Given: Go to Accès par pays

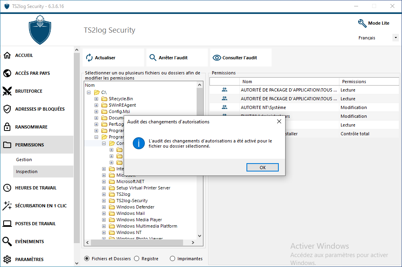Looking at the screenshot, I should (x=37, y=73).
